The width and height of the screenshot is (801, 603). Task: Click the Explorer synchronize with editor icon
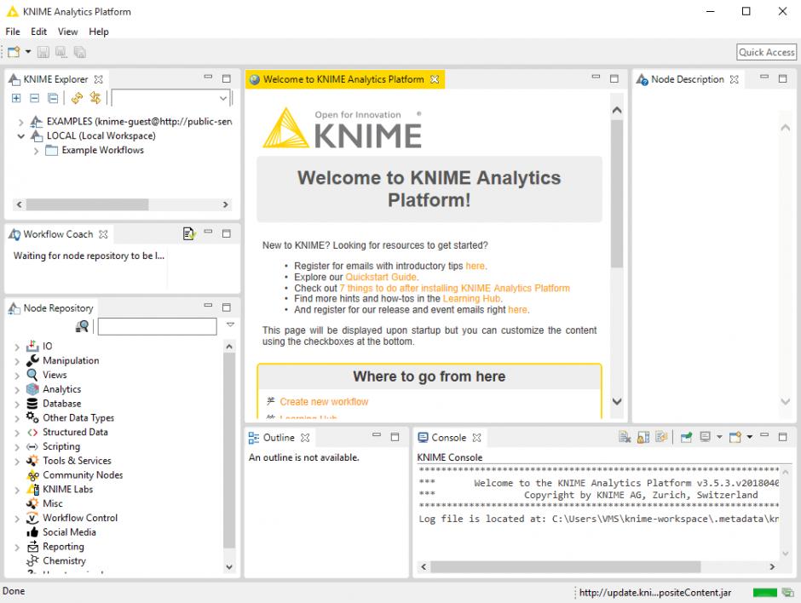(95, 98)
